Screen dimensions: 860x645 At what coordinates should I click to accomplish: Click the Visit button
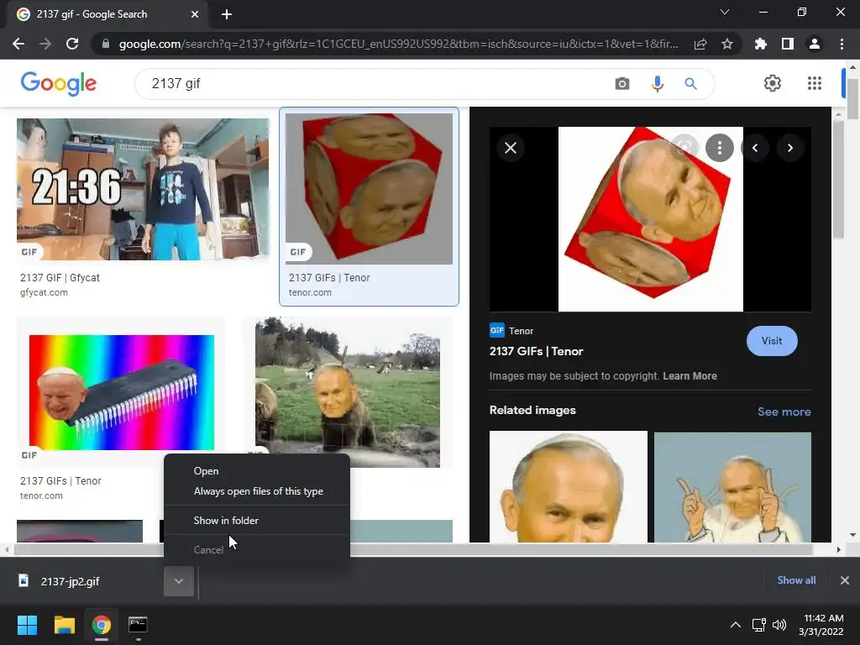point(772,341)
